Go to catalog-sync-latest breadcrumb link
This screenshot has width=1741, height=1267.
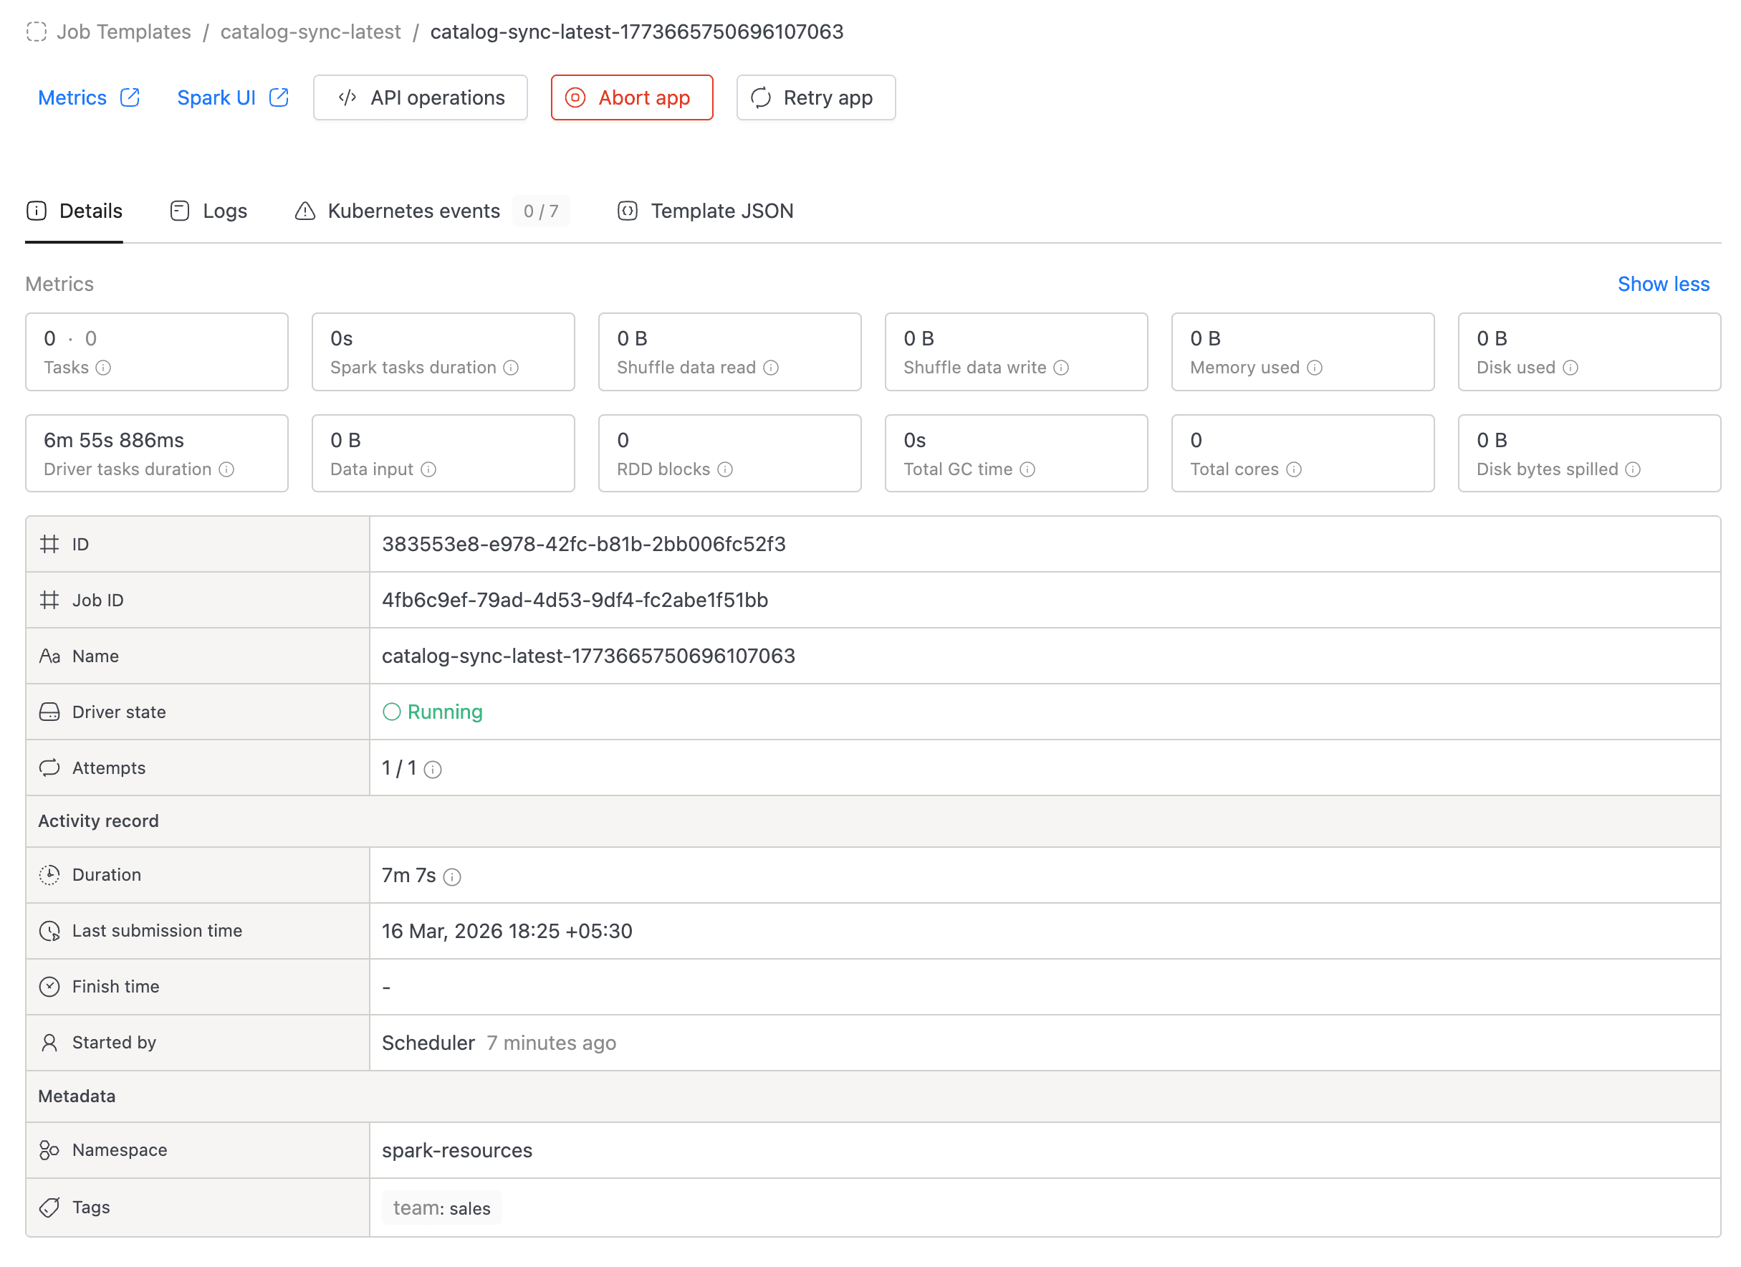pos(310,32)
